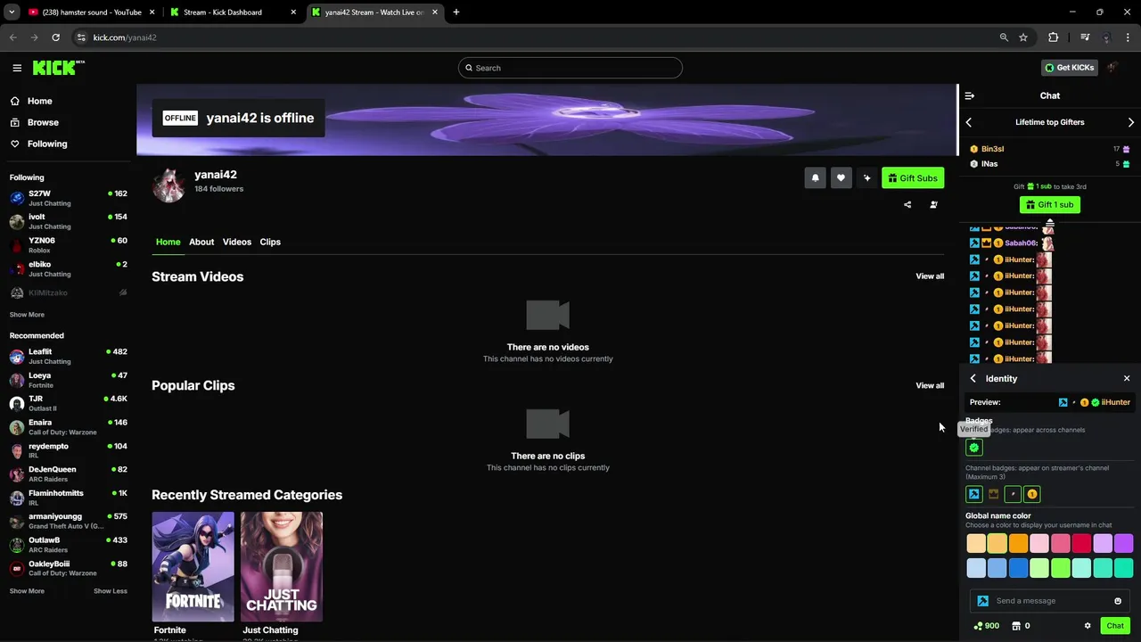Click the browser zoom magnifier icon
Viewport: 1141px width, 642px height.
pyautogui.click(x=1004, y=37)
